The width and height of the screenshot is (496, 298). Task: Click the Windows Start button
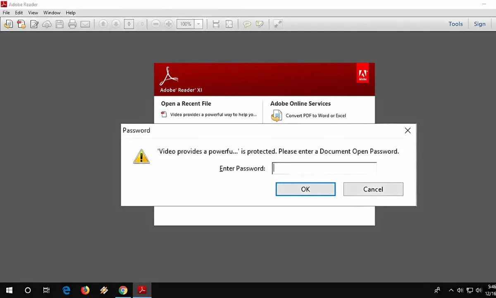click(9, 290)
